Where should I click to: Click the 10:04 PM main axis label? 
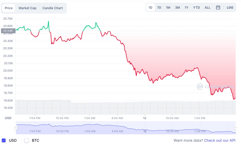point(62,118)
